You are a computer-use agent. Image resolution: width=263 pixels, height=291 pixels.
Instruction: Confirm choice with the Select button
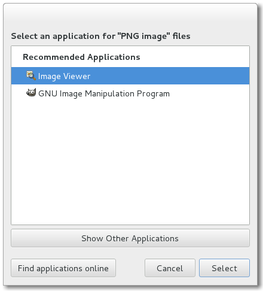pyautogui.click(x=224, y=268)
